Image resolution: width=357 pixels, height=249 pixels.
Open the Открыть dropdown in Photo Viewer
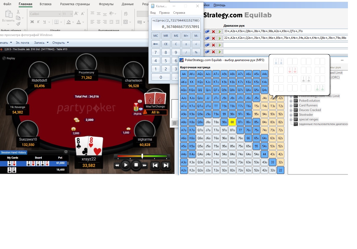60,43
